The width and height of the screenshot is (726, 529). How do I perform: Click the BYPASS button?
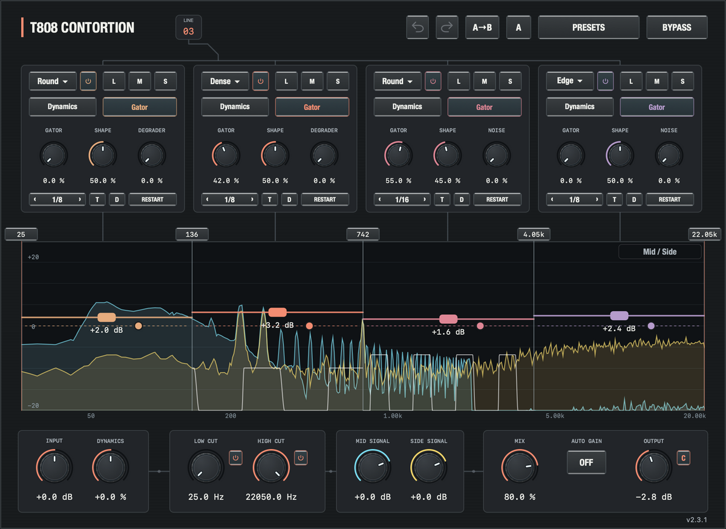click(677, 27)
